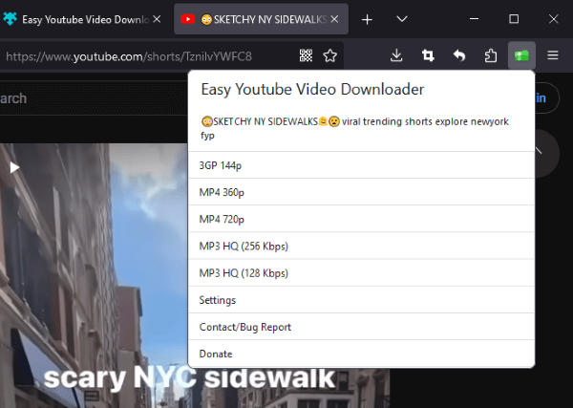
Task: Click the crop screenshot toolbar icon
Action: 428,55
